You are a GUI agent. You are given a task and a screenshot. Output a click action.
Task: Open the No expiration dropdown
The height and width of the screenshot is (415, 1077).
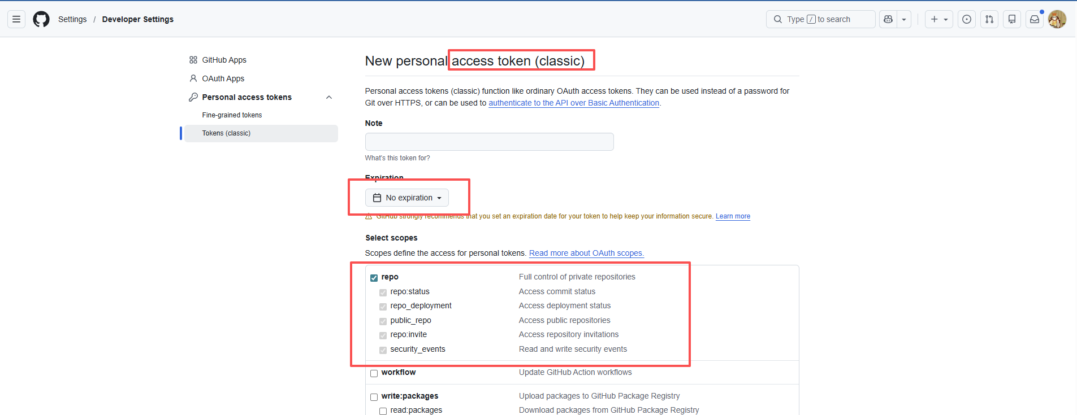click(407, 198)
